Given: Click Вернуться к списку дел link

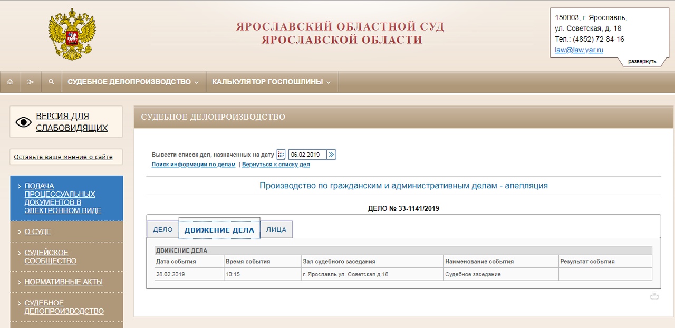Looking at the screenshot, I should click(276, 165).
